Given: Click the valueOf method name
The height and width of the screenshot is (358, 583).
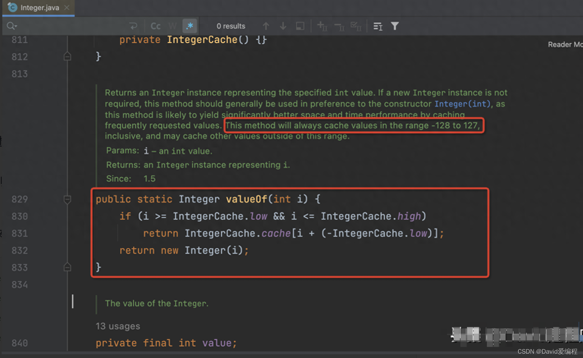Looking at the screenshot, I should [x=246, y=199].
